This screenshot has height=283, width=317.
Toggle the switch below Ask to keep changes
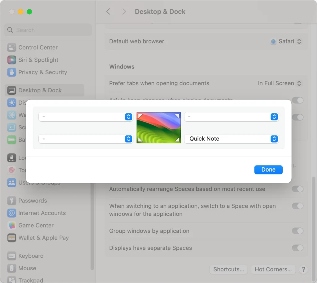(x=297, y=117)
